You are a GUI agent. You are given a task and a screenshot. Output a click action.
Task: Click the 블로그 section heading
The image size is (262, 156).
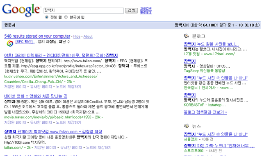(x=198, y=36)
